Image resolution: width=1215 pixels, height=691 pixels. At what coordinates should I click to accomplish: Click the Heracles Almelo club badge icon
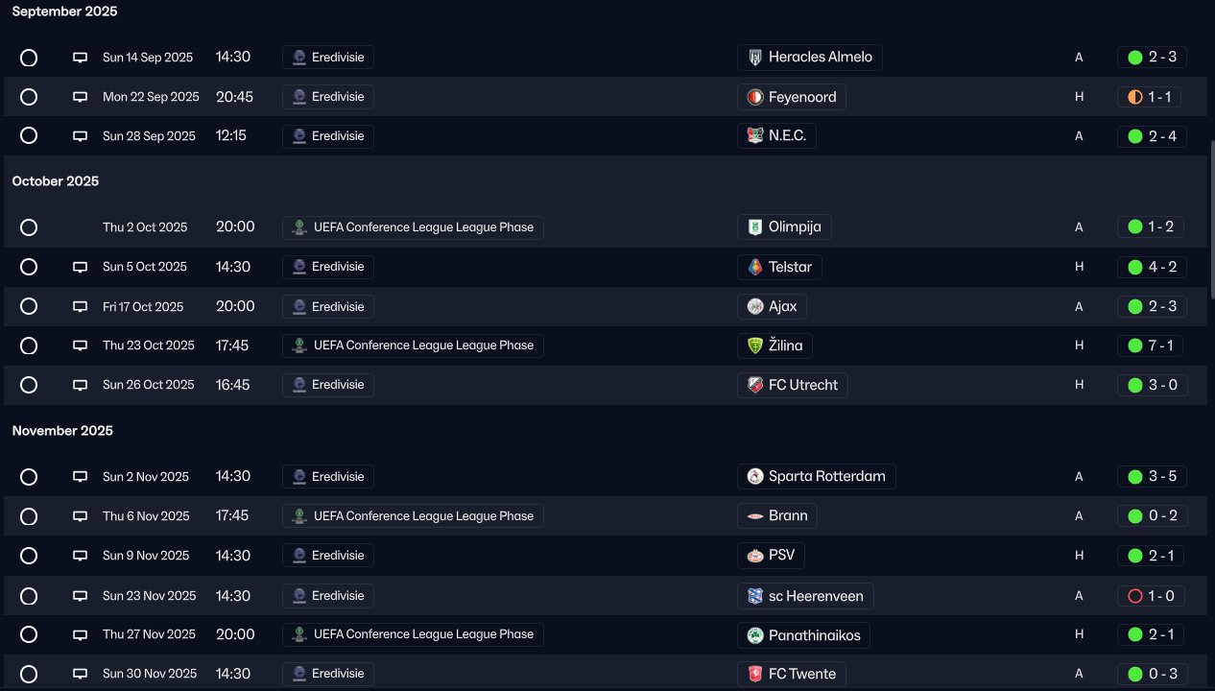pyautogui.click(x=755, y=58)
